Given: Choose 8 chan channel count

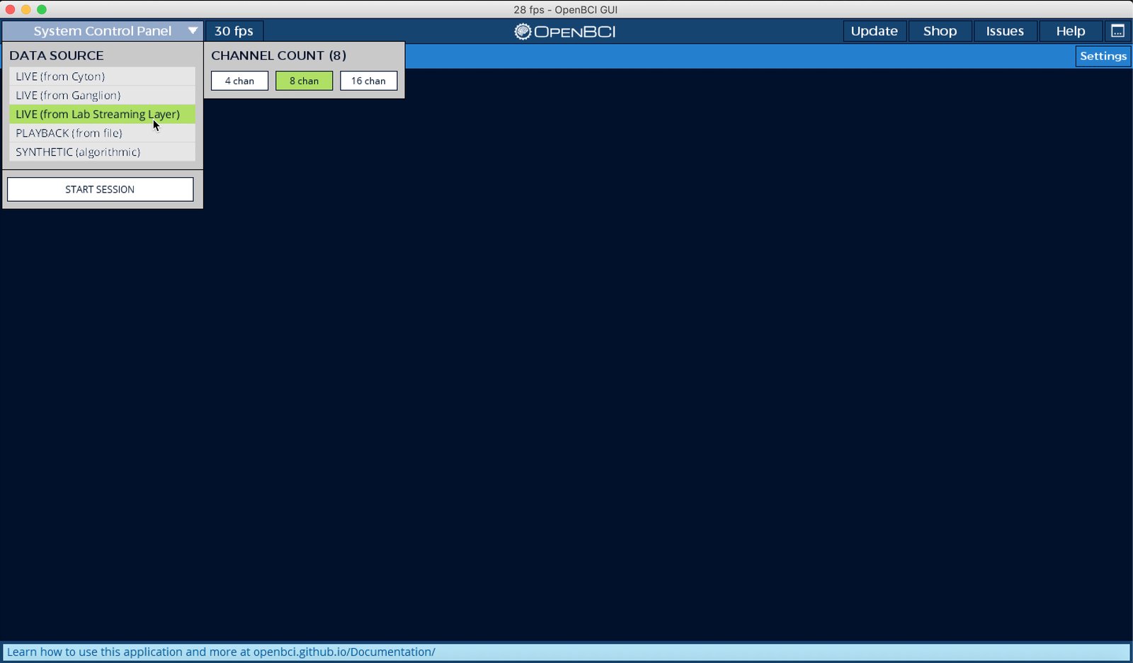Looking at the screenshot, I should 304,81.
